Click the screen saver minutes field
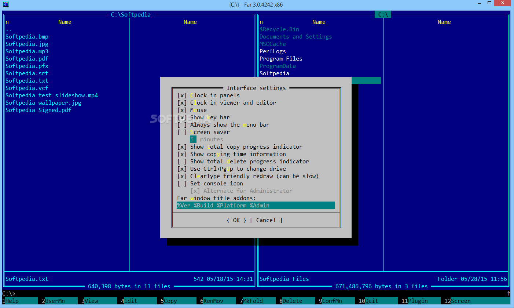514x308 pixels. 194,139
